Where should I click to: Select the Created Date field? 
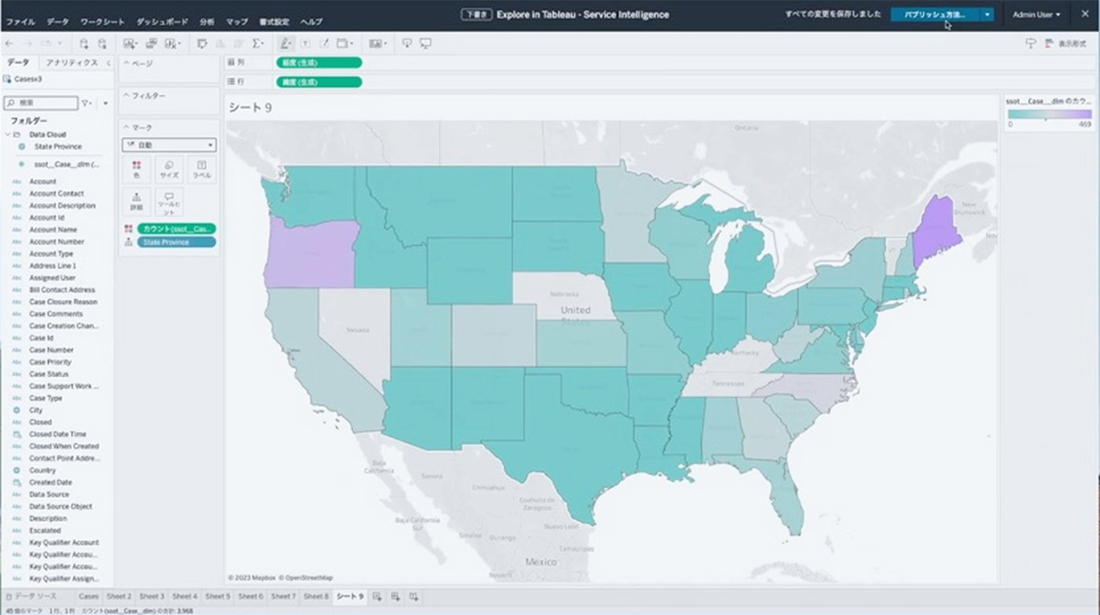[x=50, y=482]
